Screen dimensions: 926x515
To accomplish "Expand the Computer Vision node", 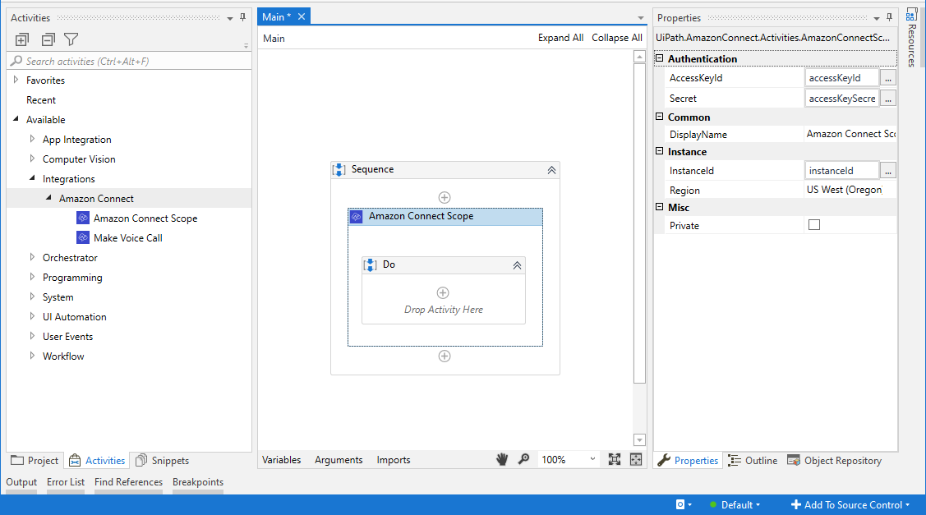I will [x=33, y=159].
